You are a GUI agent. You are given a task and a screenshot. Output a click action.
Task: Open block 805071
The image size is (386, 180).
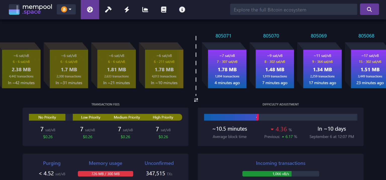(x=223, y=36)
